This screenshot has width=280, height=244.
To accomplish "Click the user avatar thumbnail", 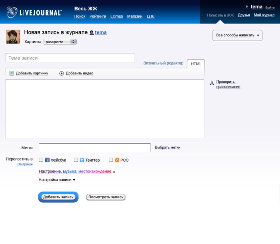I will click(x=13, y=36).
